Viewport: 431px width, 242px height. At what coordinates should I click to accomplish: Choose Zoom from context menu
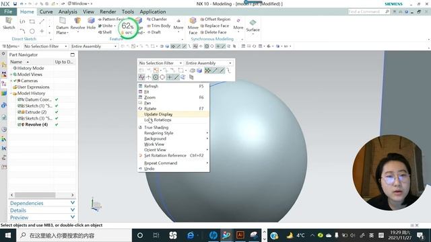[x=173, y=97]
